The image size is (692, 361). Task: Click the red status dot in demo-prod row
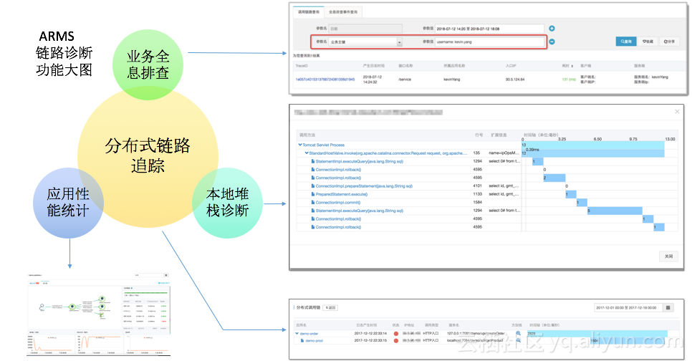coord(396,341)
